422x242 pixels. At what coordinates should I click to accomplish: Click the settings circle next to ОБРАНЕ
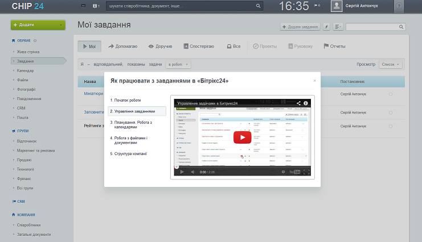click(x=35, y=41)
